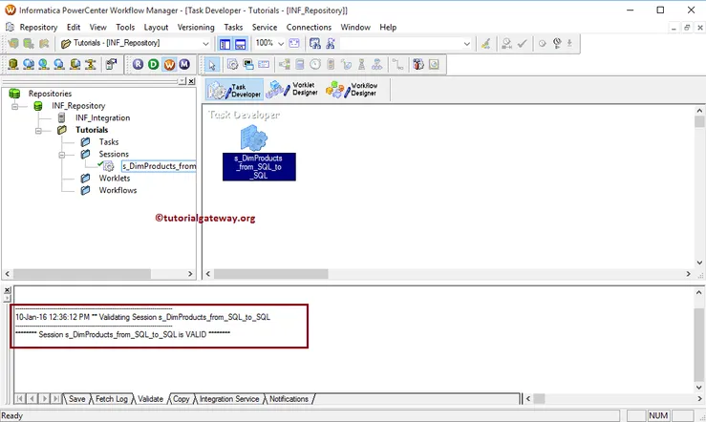Image resolution: width=706 pixels, height=422 pixels.
Task: Select the Task Developer tab
Action: coord(235,90)
